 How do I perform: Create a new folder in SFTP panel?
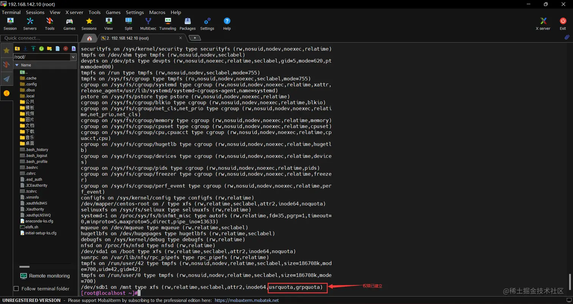tap(49, 48)
